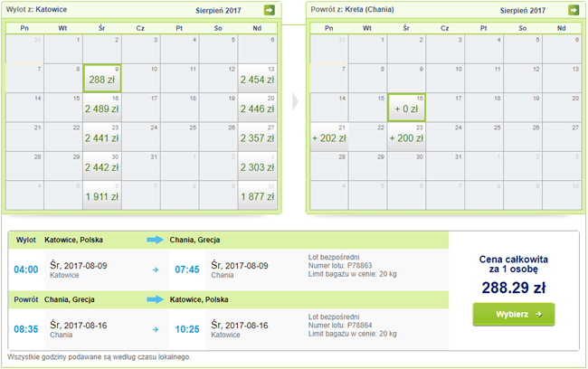588x369 pixels.
Task: Go to next month in departure calendar
Action: (269, 11)
